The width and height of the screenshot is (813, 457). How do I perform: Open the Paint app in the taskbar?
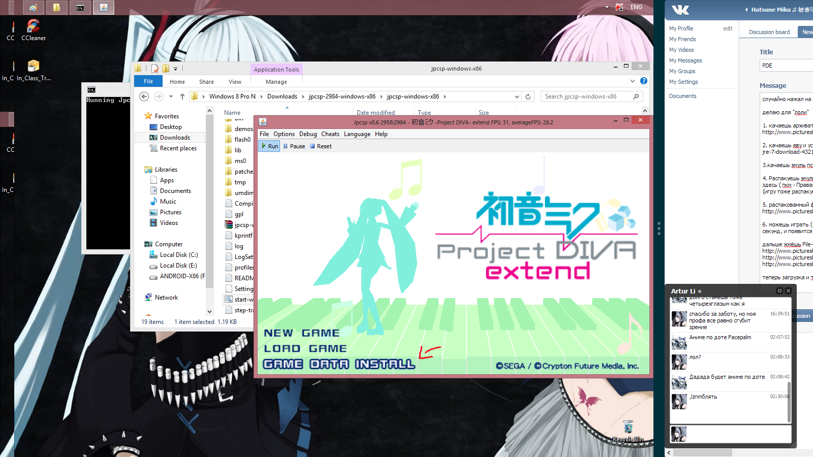(x=33, y=8)
